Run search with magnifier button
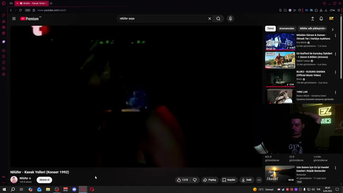 [x=218, y=18]
